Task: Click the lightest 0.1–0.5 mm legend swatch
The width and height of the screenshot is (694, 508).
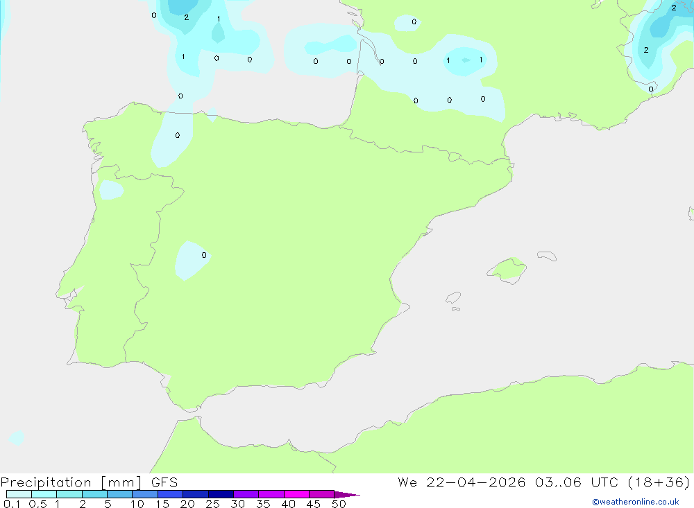Action: pos(19,494)
